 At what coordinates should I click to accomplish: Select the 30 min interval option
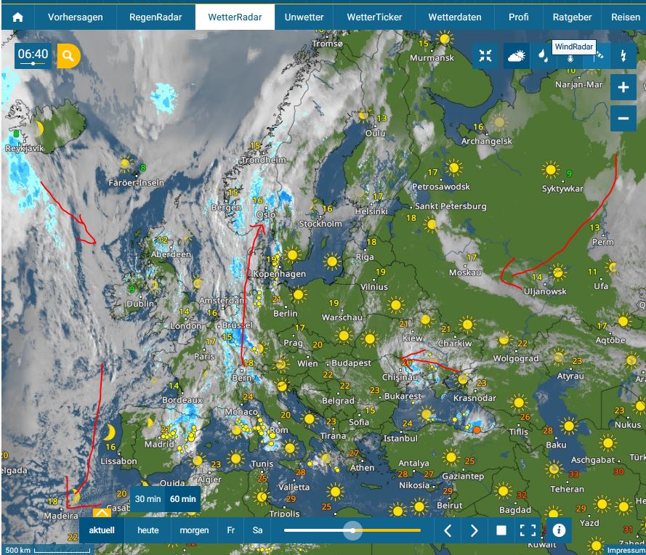coord(148,499)
